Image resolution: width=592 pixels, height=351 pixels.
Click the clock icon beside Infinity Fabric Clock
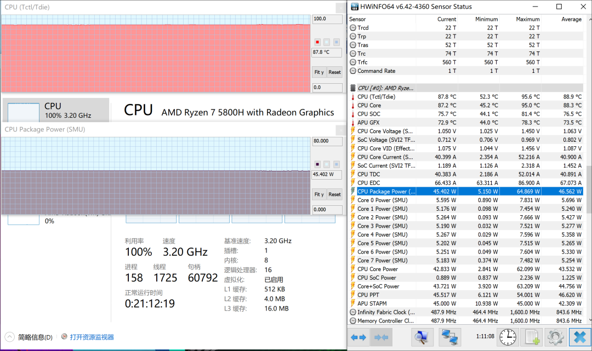(353, 312)
